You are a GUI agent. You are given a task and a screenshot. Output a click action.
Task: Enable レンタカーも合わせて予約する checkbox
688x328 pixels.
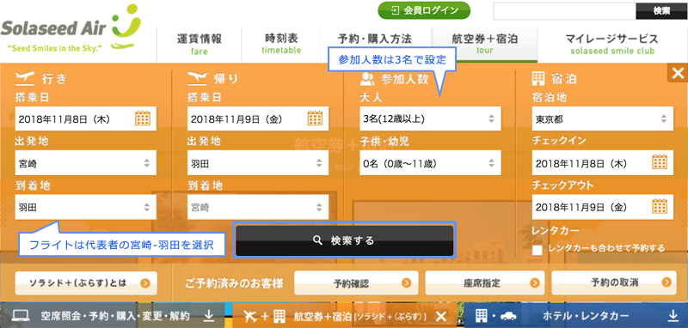pyautogui.click(x=537, y=251)
